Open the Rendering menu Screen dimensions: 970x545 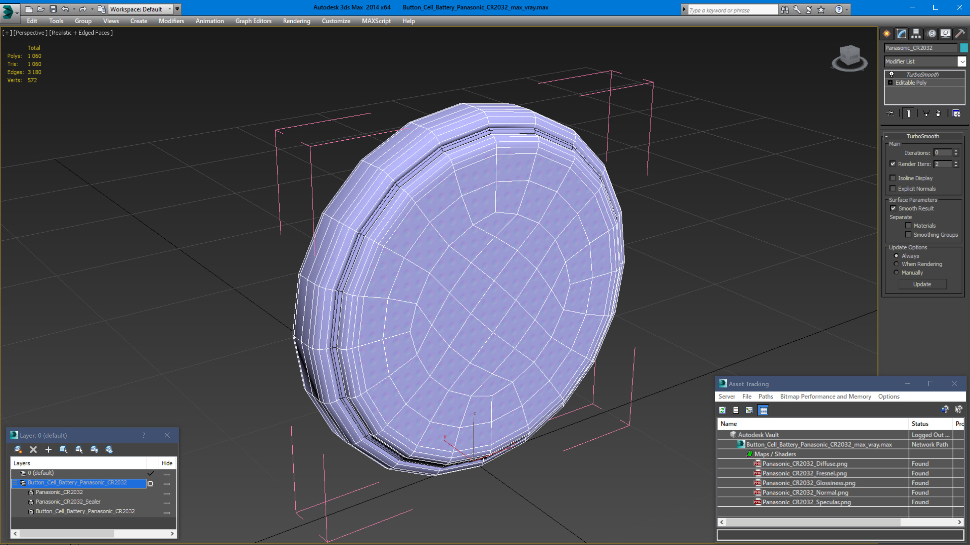coord(296,21)
